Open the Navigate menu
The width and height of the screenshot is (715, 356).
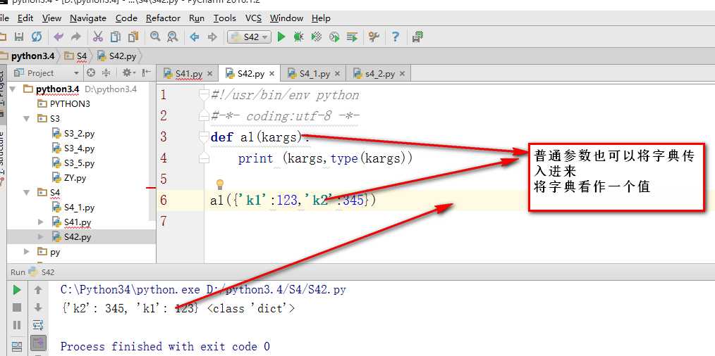click(x=88, y=18)
